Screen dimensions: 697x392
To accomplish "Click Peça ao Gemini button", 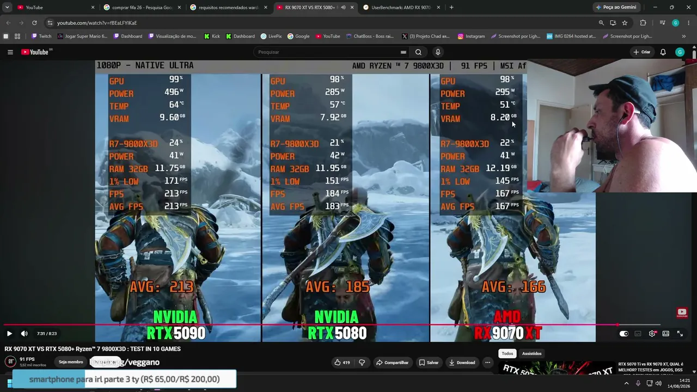I will [616, 8].
